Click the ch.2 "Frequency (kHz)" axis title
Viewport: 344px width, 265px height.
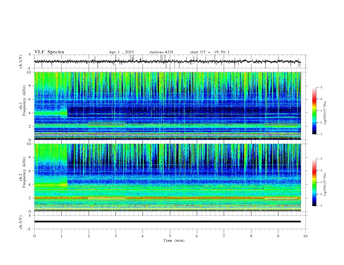point(24,172)
